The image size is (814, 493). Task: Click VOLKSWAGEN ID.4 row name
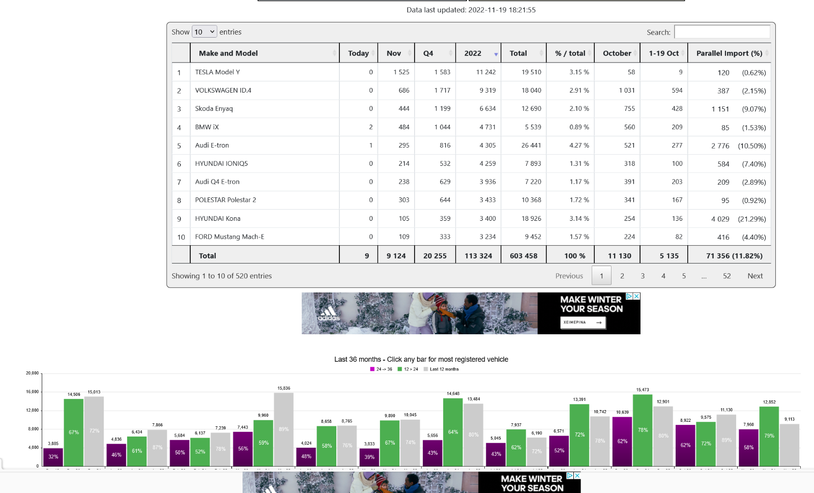[x=223, y=90]
